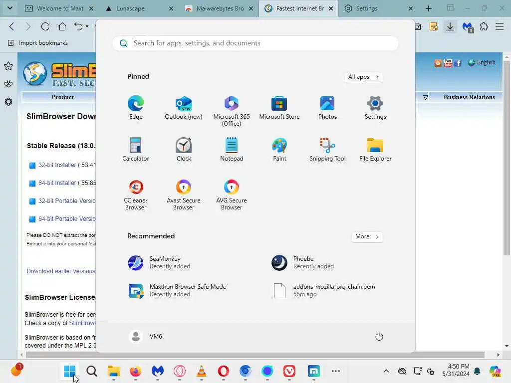Open Malwarebytes extension icon
Viewport: 511px width, 383px height.
coord(468,27)
